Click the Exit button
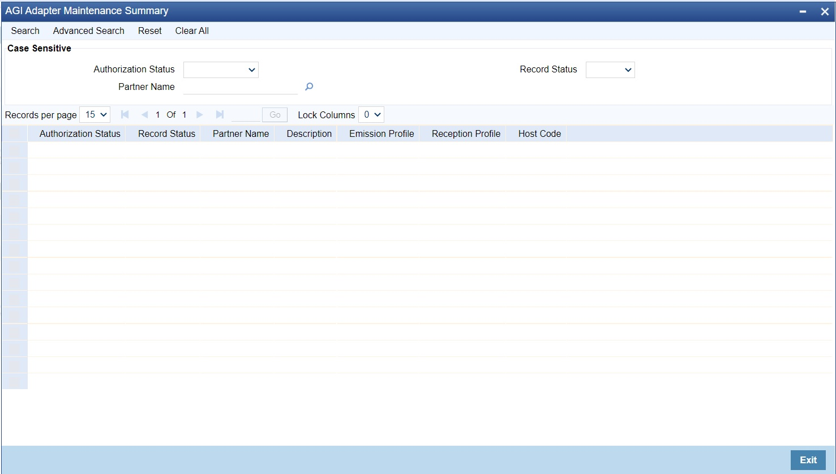836x474 pixels. 808,460
